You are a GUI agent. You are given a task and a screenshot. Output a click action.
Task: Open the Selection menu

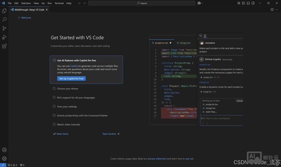(26, 3)
